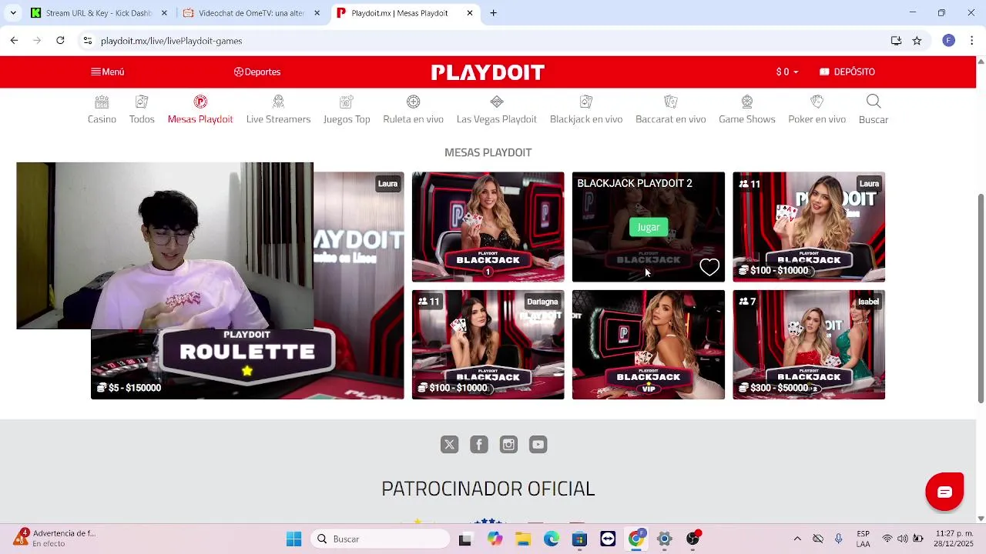Open the Advertencia taskbar widget

pyautogui.click(x=55, y=538)
